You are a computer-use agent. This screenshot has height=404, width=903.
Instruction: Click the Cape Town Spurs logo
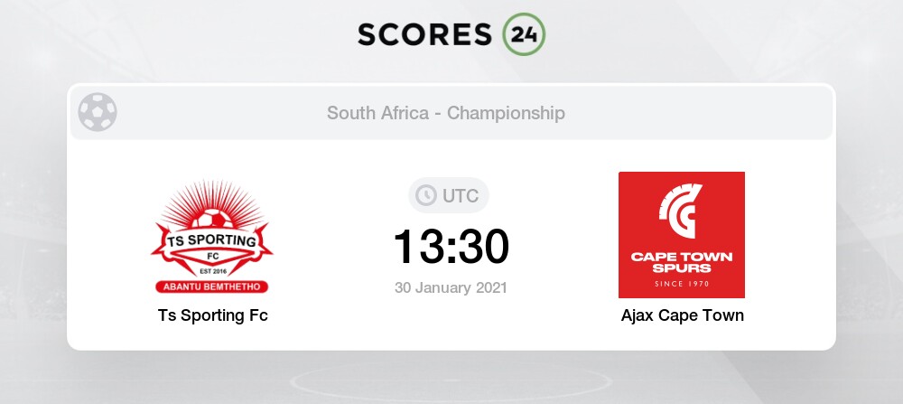[x=682, y=235]
